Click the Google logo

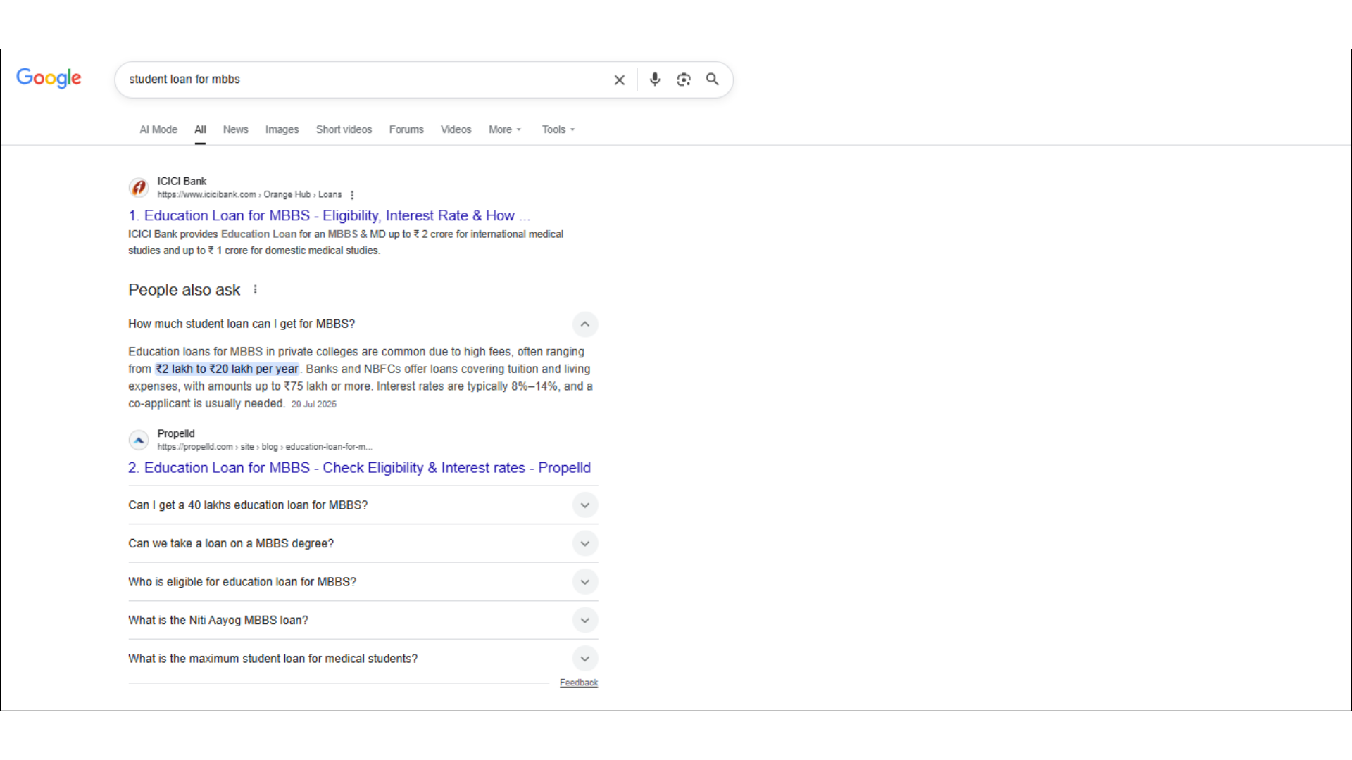tap(49, 78)
